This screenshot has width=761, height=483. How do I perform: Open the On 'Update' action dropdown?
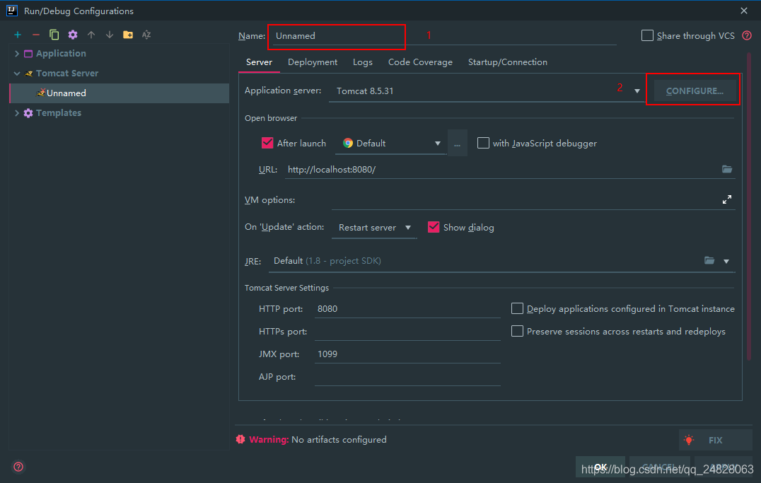coord(407,227)
